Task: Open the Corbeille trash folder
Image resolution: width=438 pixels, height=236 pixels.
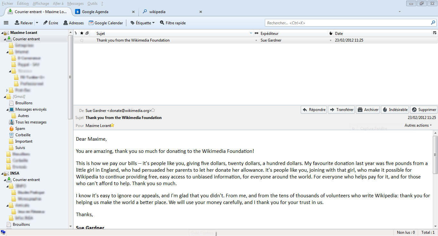Action: tap(23, 135)
